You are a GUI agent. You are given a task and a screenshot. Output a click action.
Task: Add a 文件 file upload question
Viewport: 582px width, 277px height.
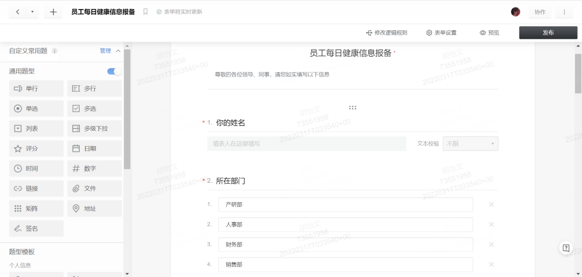tap(95, 189)
